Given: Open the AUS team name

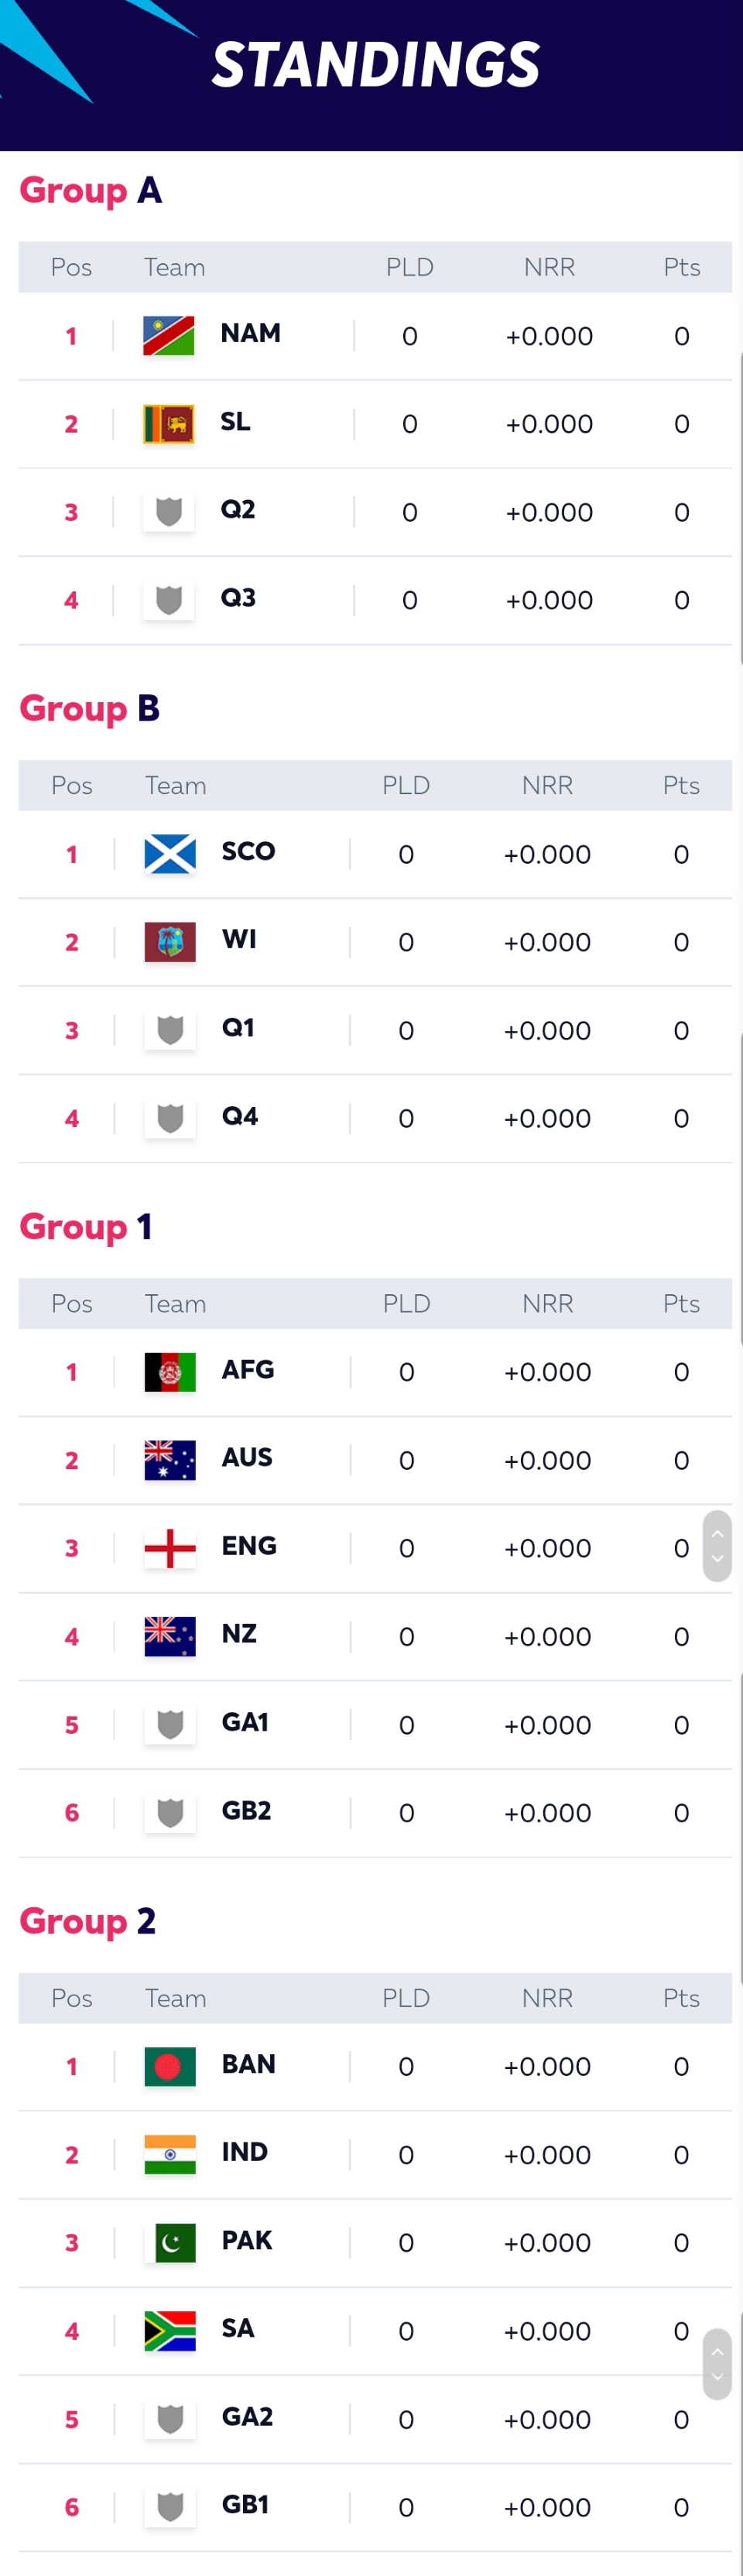Looking at the screenshot, I should [247, 1458].
